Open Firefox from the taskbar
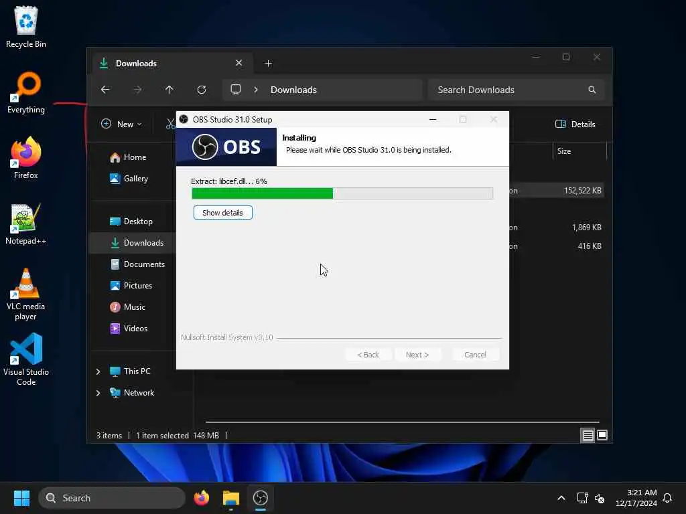The image size is (686, 514). [x=202, y=498]
